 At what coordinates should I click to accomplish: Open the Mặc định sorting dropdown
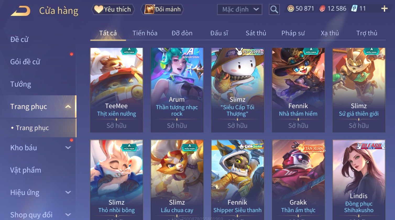coord(240,9)
